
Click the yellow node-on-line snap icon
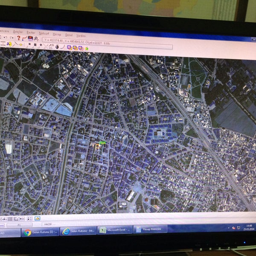pos(21,44)
